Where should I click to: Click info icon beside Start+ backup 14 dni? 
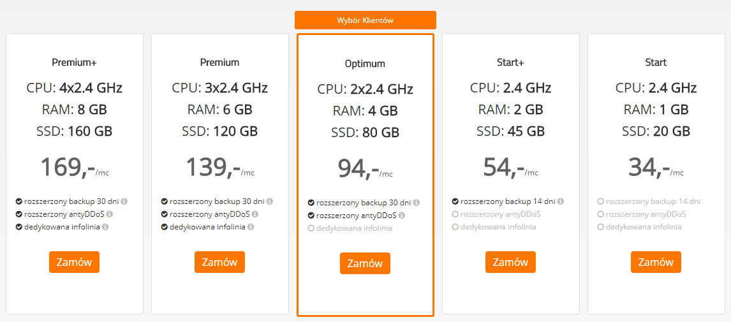(561, 201)
